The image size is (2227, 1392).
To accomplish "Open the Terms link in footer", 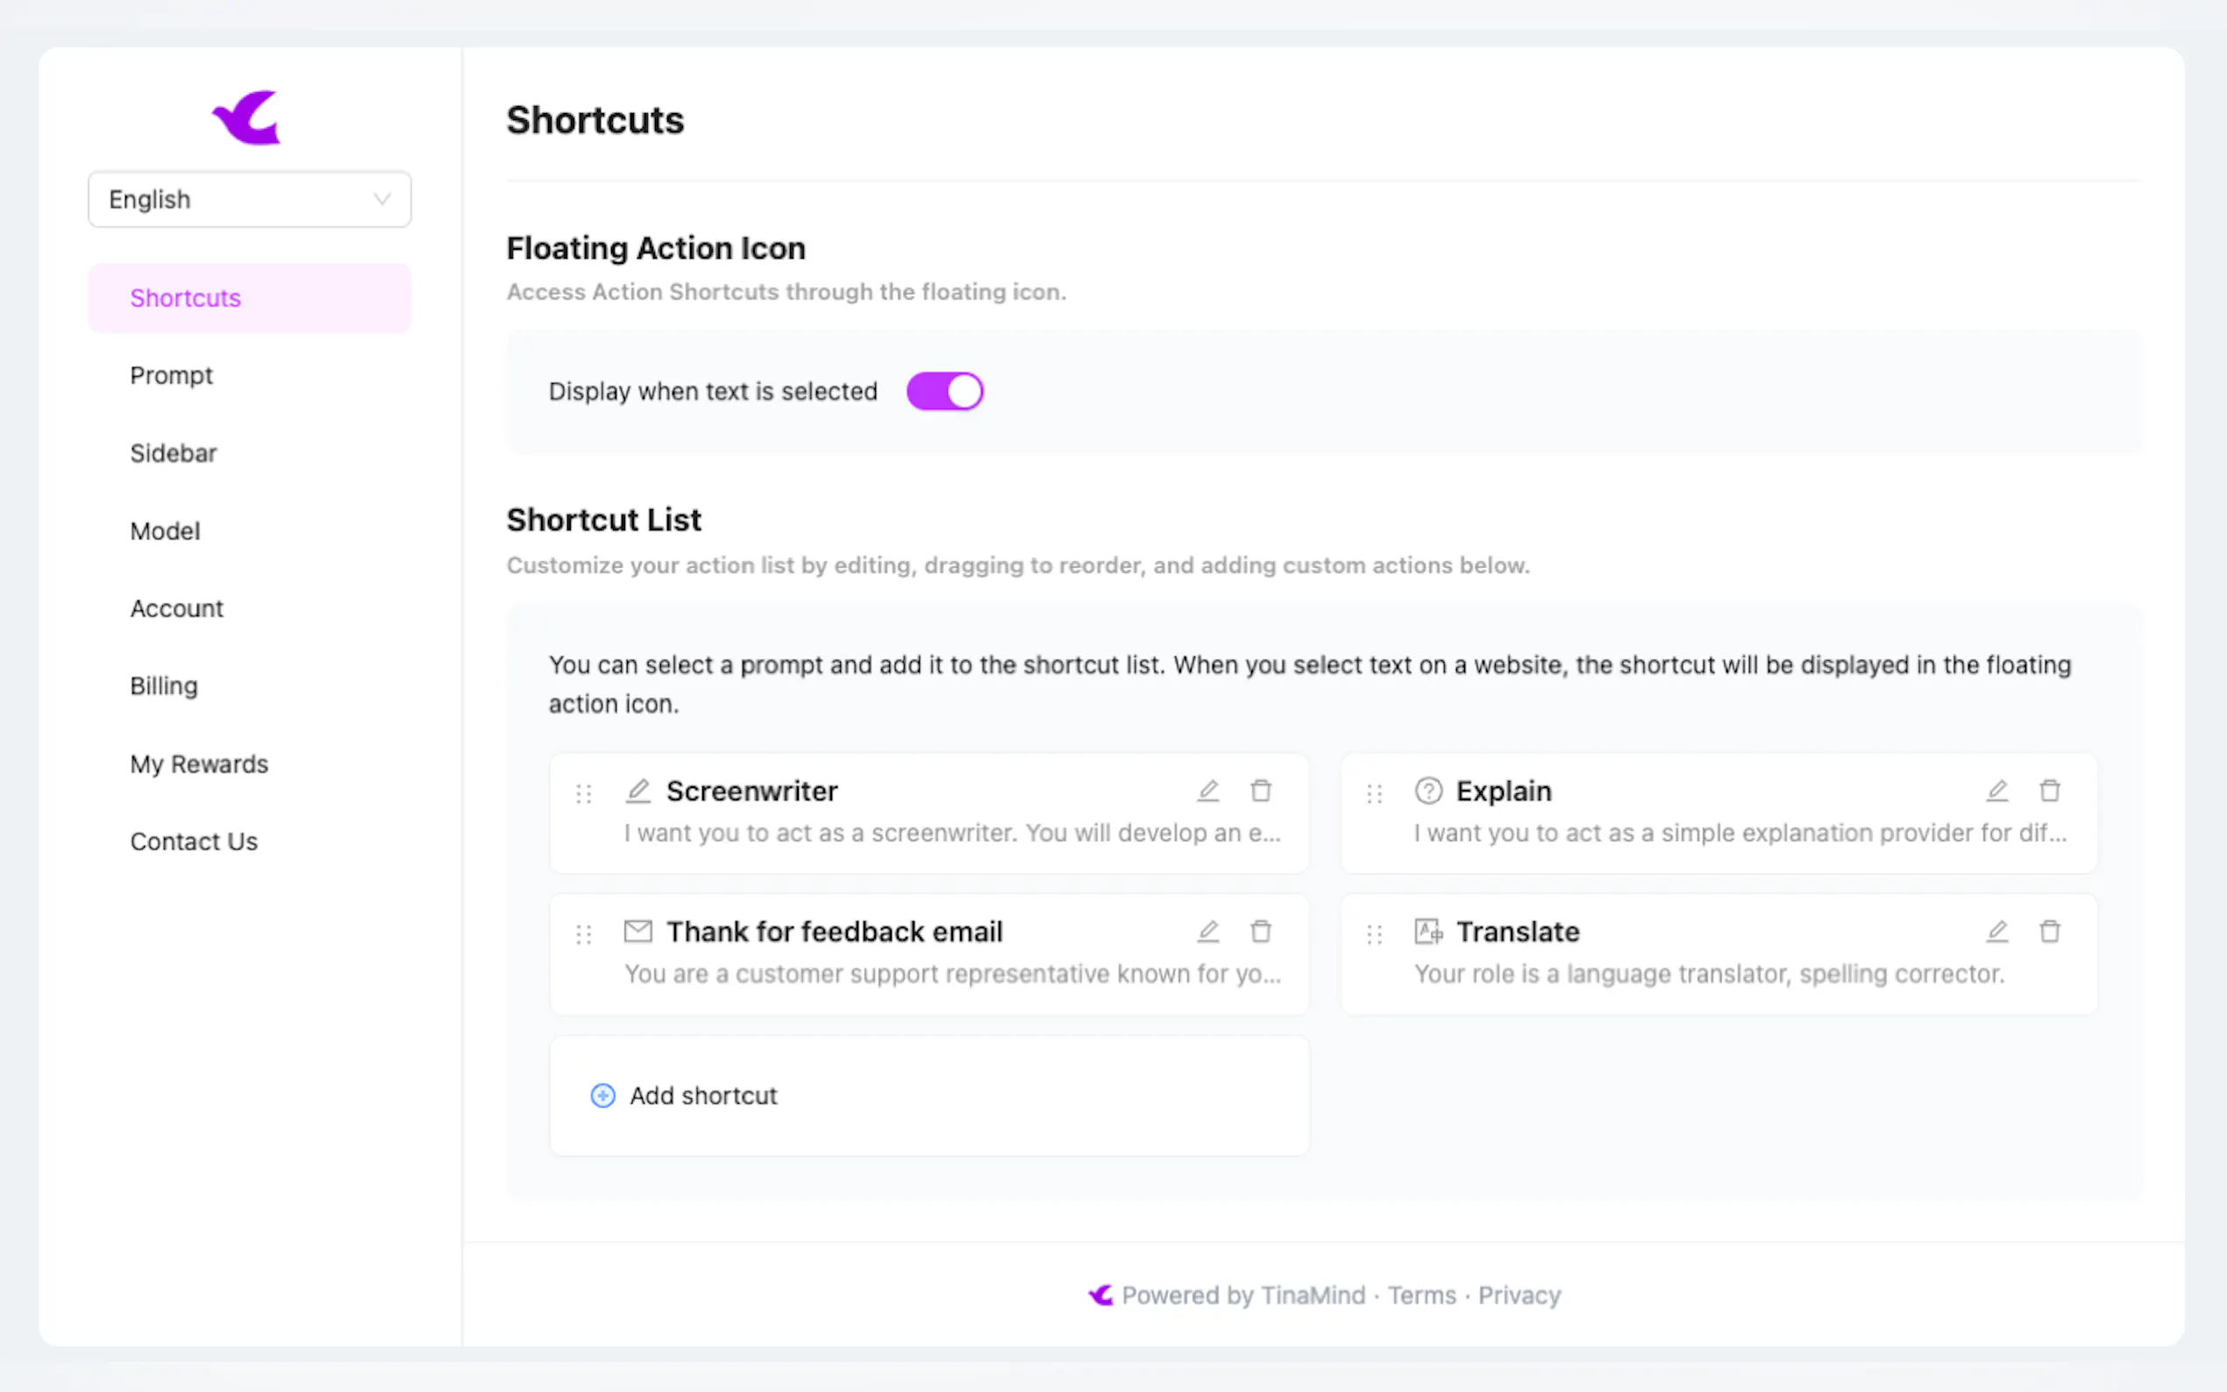I will 1421,1296.
